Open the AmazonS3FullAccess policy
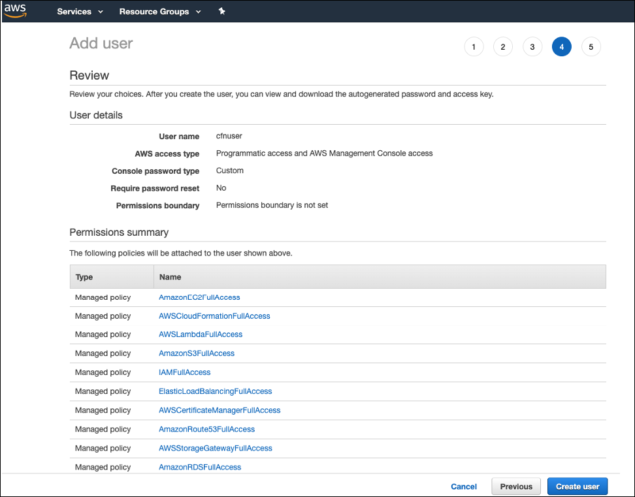This screenshot has width=635, height=497. coord(197,353)
